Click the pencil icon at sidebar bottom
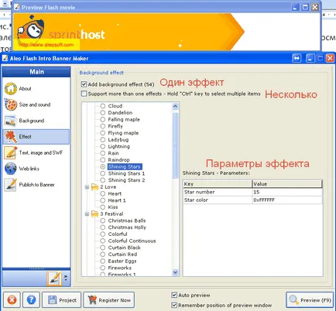 tap(54, 279)
